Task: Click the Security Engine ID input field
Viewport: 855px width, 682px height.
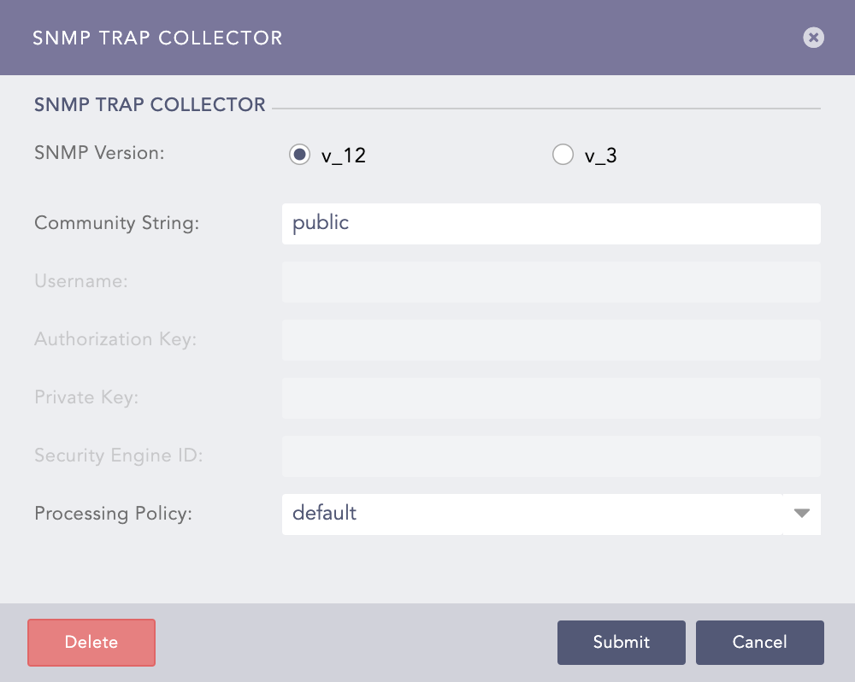Action: [551, 456]
